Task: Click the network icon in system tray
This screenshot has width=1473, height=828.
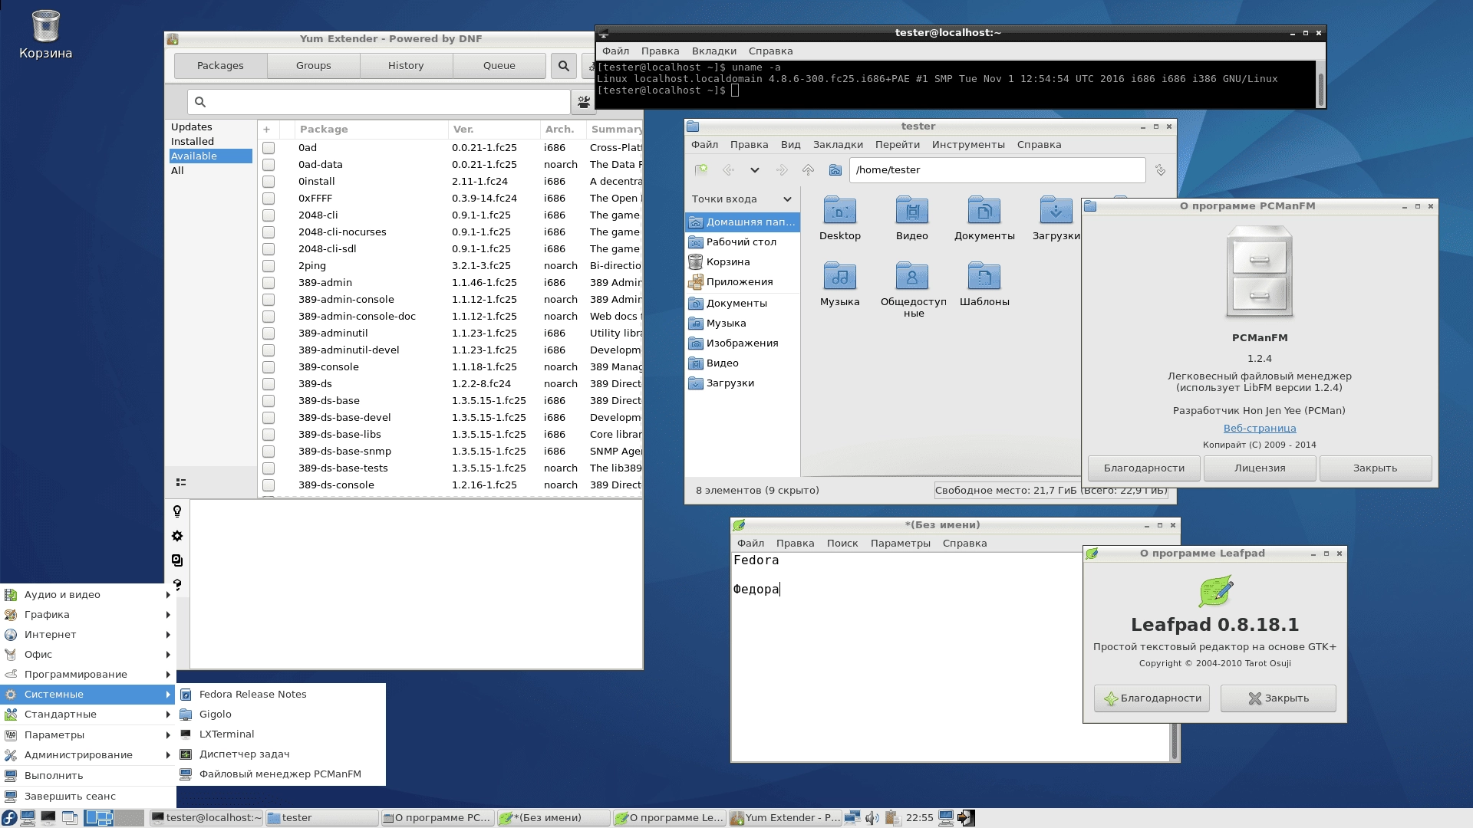Action: pyautogui.click(x=852, y=818)
